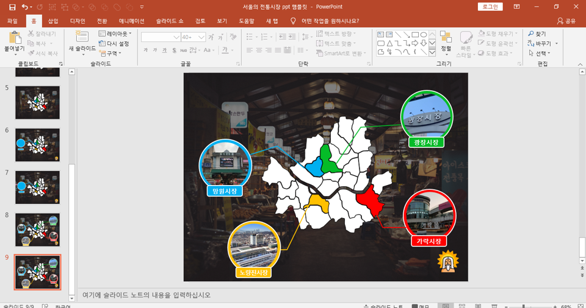Open the Font dialog launcher
The height and width of the screenshot is (308, 586).
click(x=238, y=64)
